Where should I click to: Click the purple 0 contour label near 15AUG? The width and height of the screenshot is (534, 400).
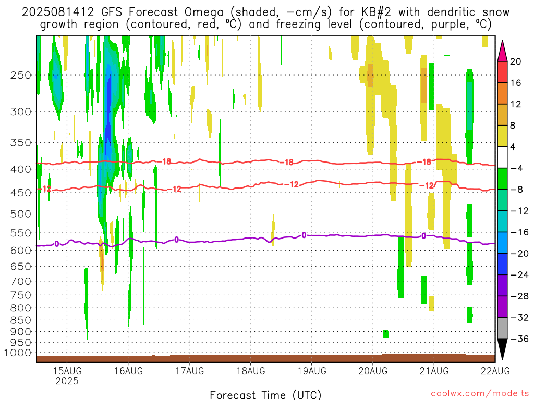(x=56, y=244)
